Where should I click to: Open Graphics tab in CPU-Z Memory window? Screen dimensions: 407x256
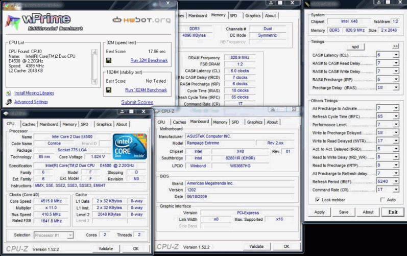click(253, 15)
